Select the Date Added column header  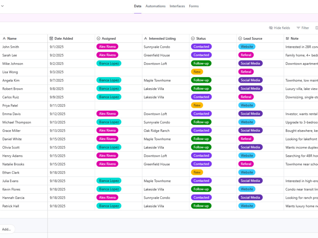(64, 38)
